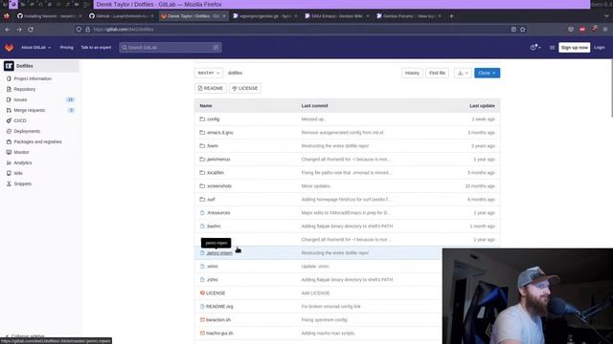Open the download source code dropdown
The height and width of the screenshot is (344, 613).
tap(463, 73)
